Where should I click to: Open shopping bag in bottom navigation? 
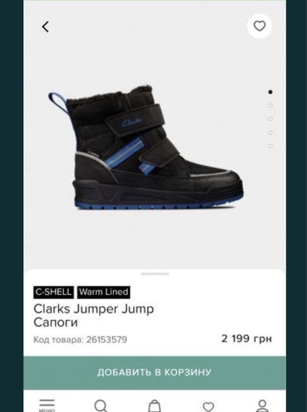coord(155,406)
